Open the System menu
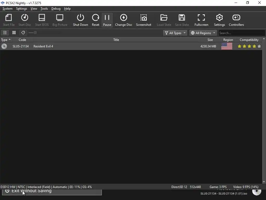266x200 pixels. [8, 9]
